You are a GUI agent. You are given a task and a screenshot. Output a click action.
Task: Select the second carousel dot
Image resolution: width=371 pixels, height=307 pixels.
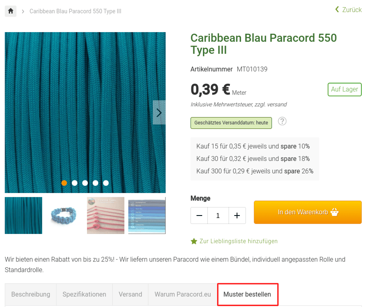74,183
